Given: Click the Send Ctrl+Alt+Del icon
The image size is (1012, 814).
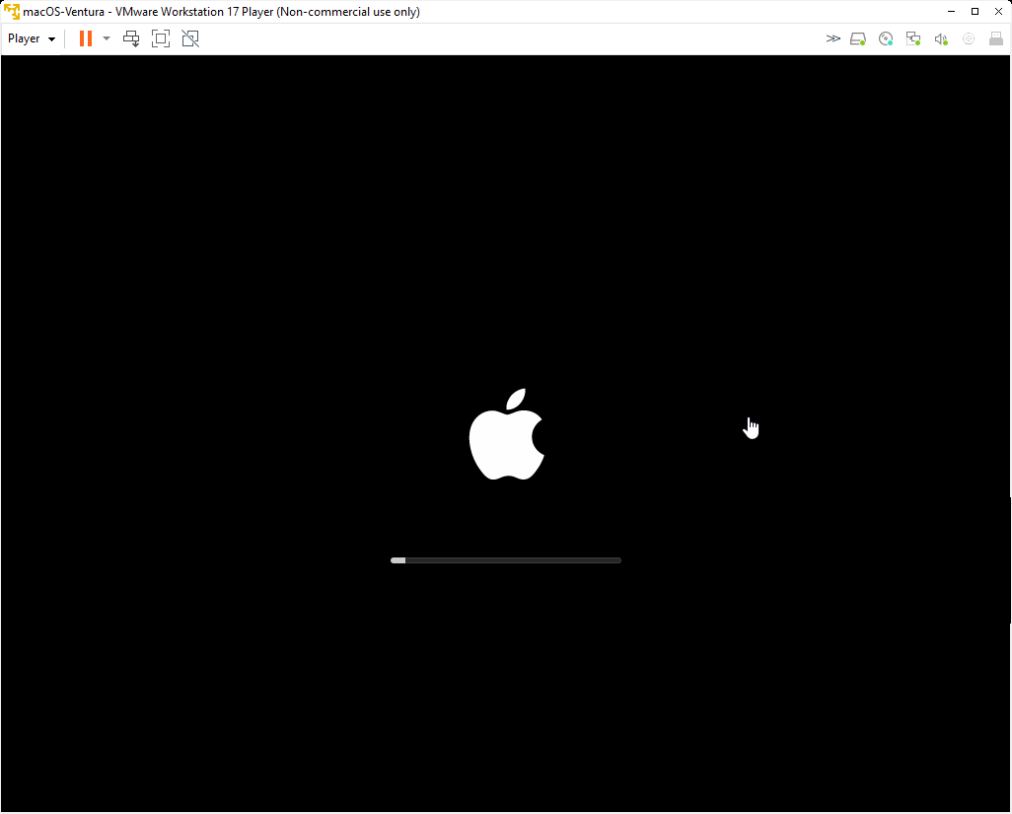Looking at the screenshot, I should point(131,38).
